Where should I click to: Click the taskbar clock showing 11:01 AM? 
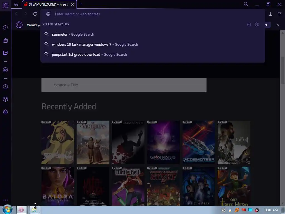coord(271,210)
